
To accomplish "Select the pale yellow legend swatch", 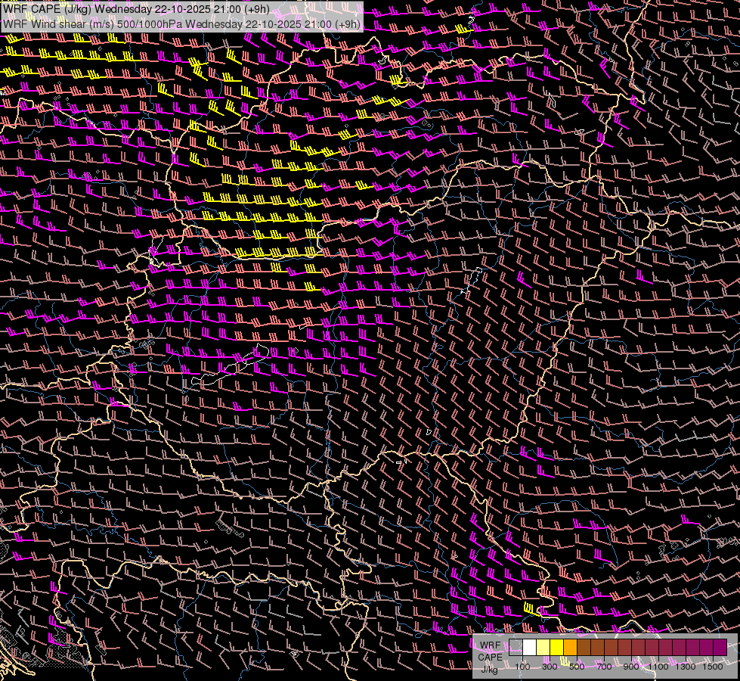I will [543, 648].
